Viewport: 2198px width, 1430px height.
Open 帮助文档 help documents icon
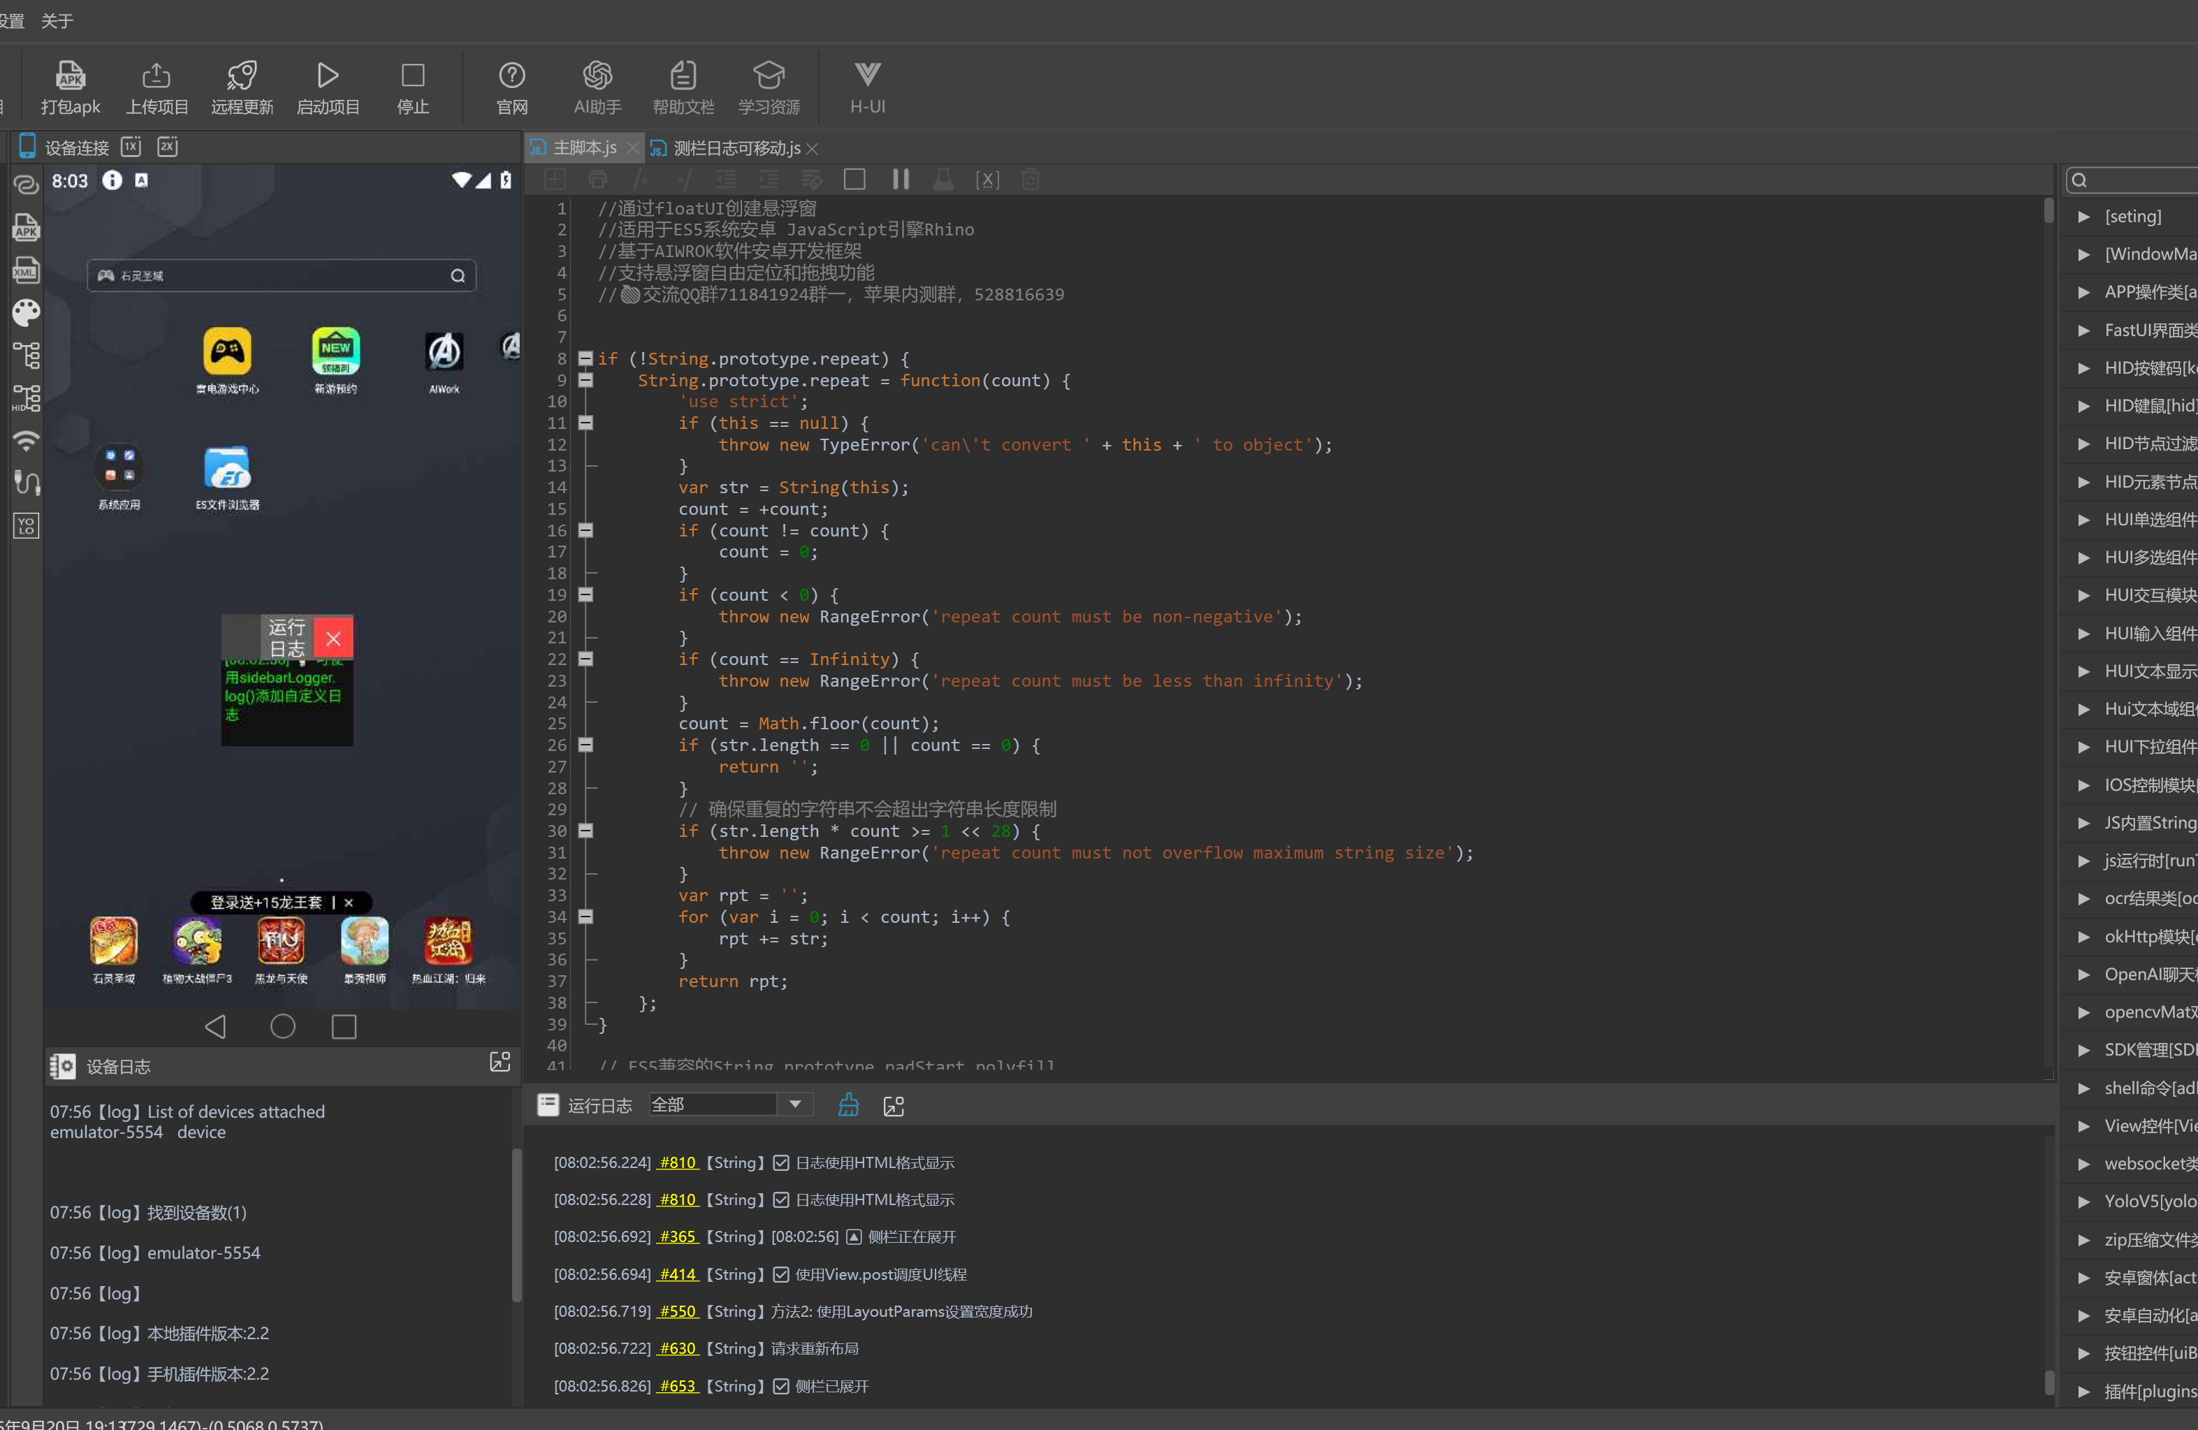[683, 75]
